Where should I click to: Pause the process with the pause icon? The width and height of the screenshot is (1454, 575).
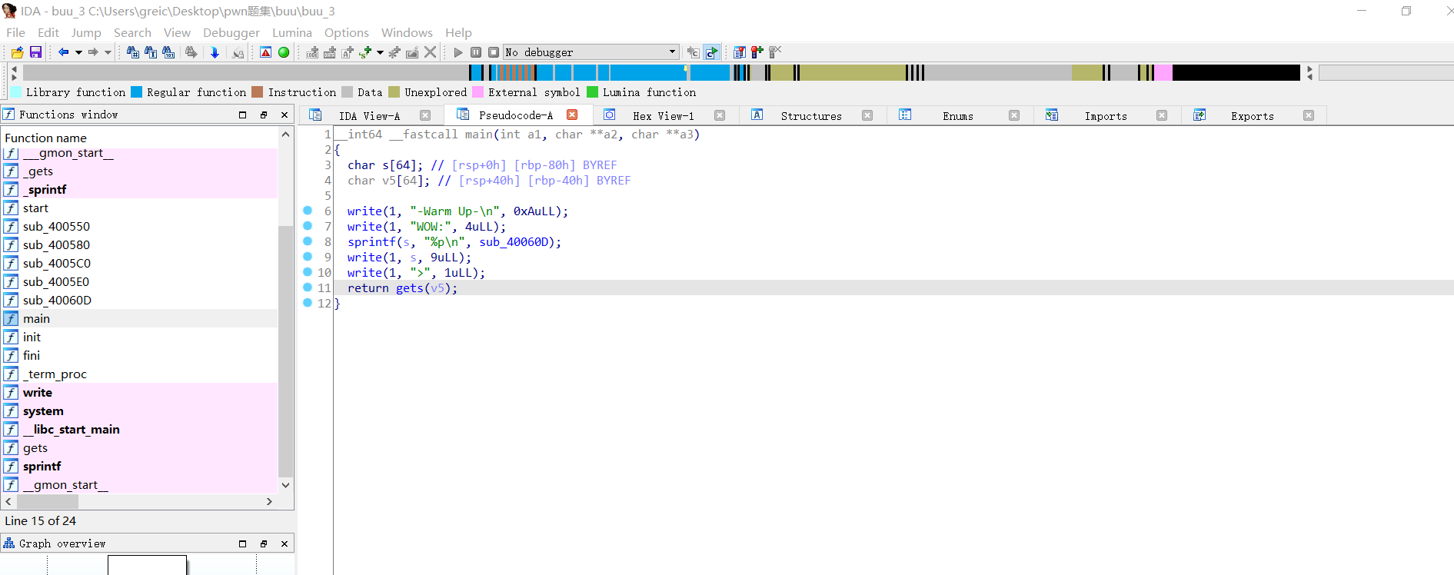pos(476,52)
